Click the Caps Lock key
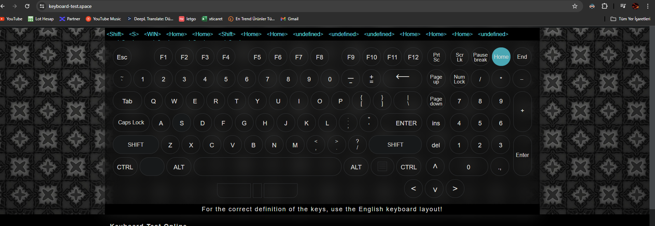The image size is (655, 226). pos(131,123)
